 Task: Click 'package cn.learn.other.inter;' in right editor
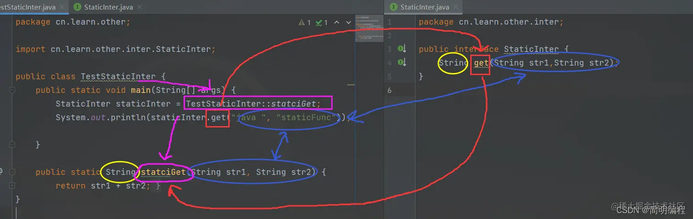(x=491, y=22)
